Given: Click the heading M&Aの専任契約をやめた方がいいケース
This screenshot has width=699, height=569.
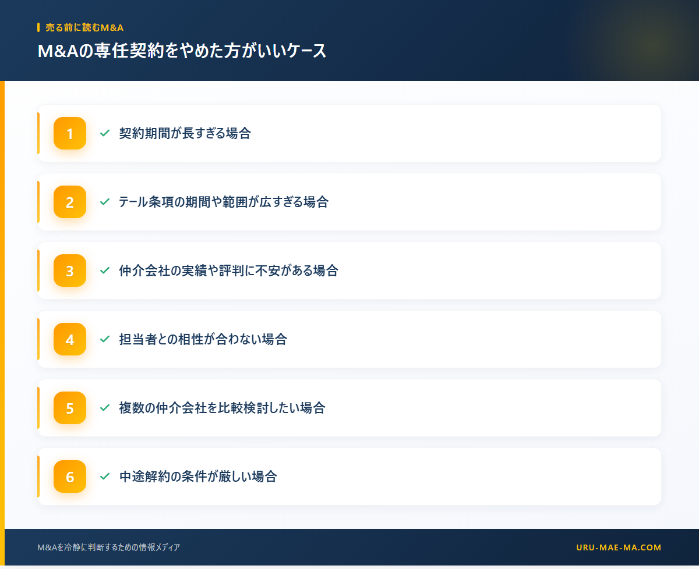Looking at the screenshot, I should (x=182, y=51).
